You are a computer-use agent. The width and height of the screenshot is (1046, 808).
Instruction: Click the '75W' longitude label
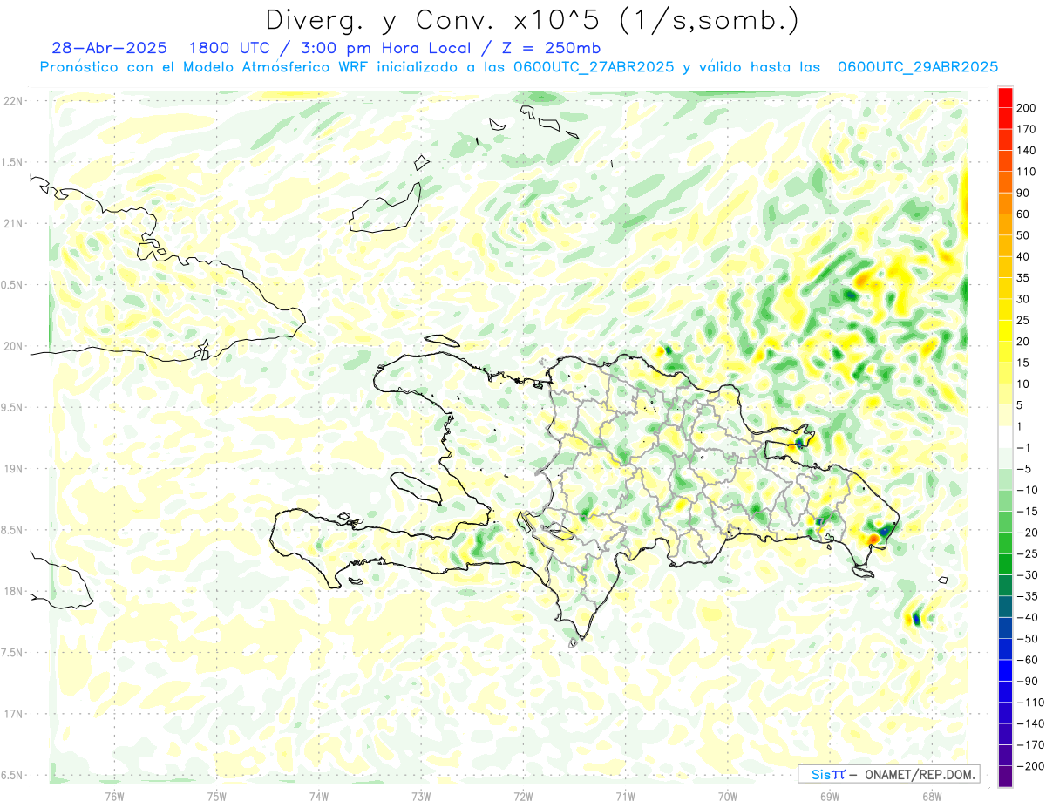217,796
